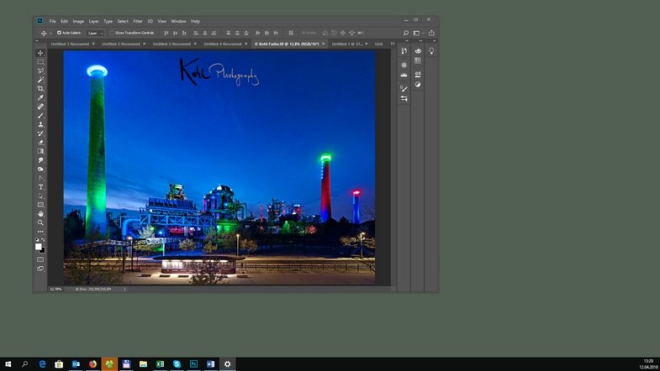Open the File menu
This screenshot has height=371, width=660.
tap(52, 21)
